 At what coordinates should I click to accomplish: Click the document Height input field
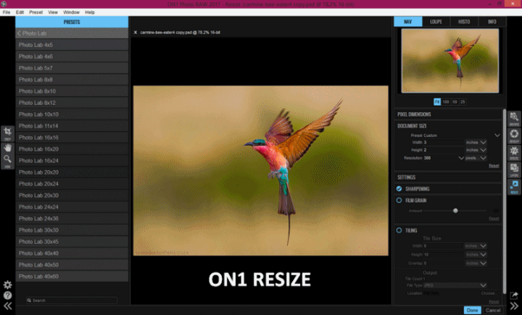coord(444,150)
